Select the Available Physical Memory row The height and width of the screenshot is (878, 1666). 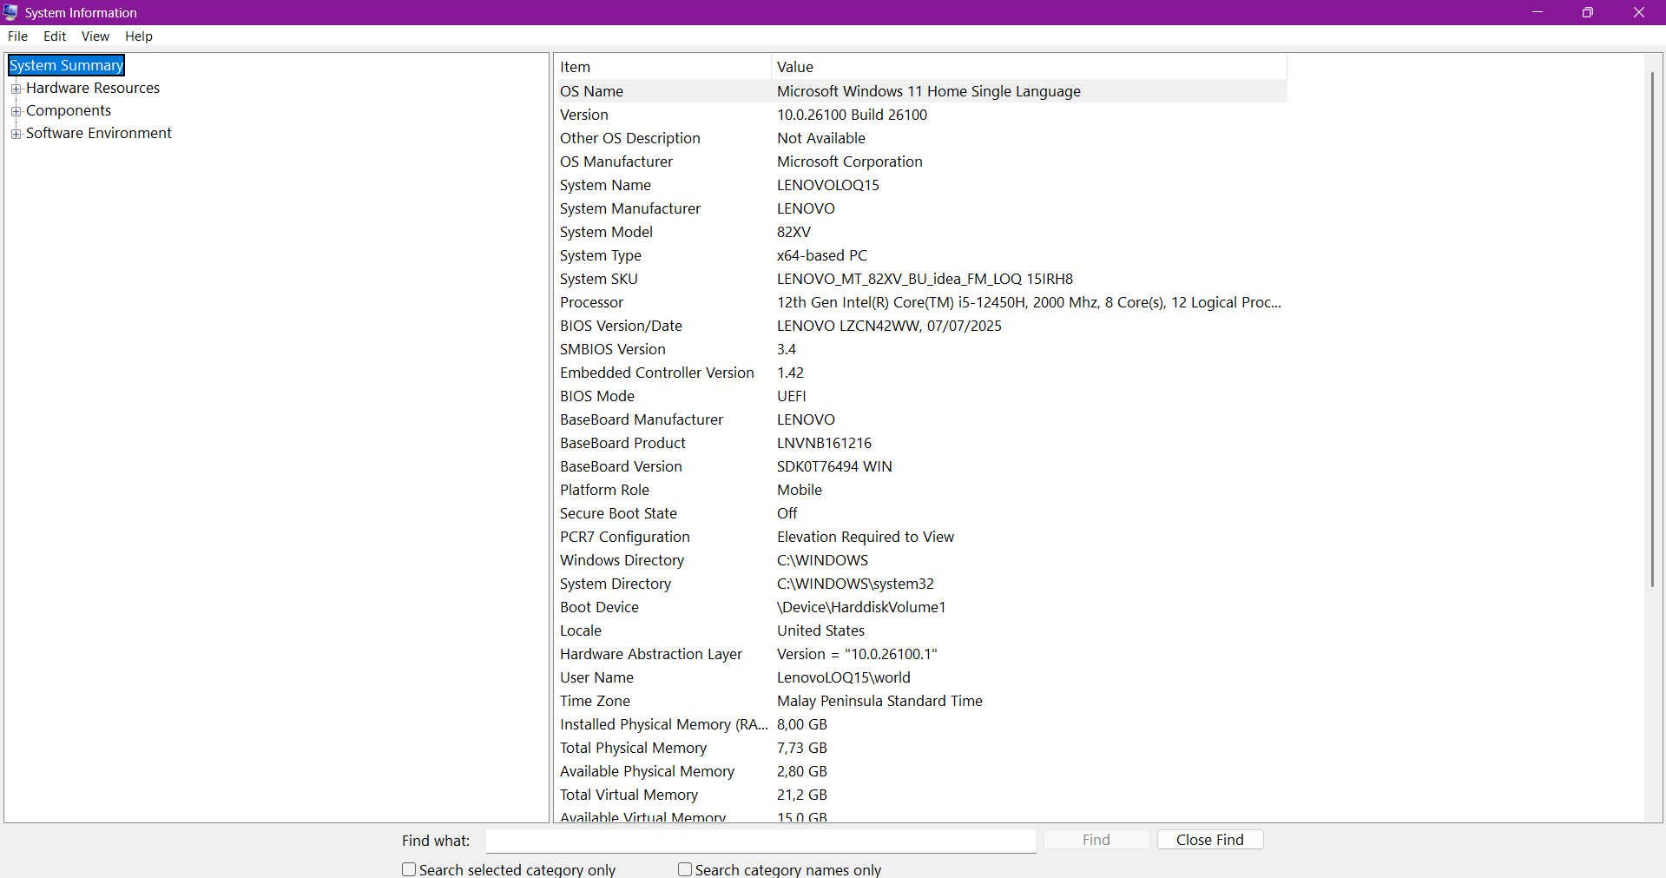pyautogui.click(x=920, y=771)
